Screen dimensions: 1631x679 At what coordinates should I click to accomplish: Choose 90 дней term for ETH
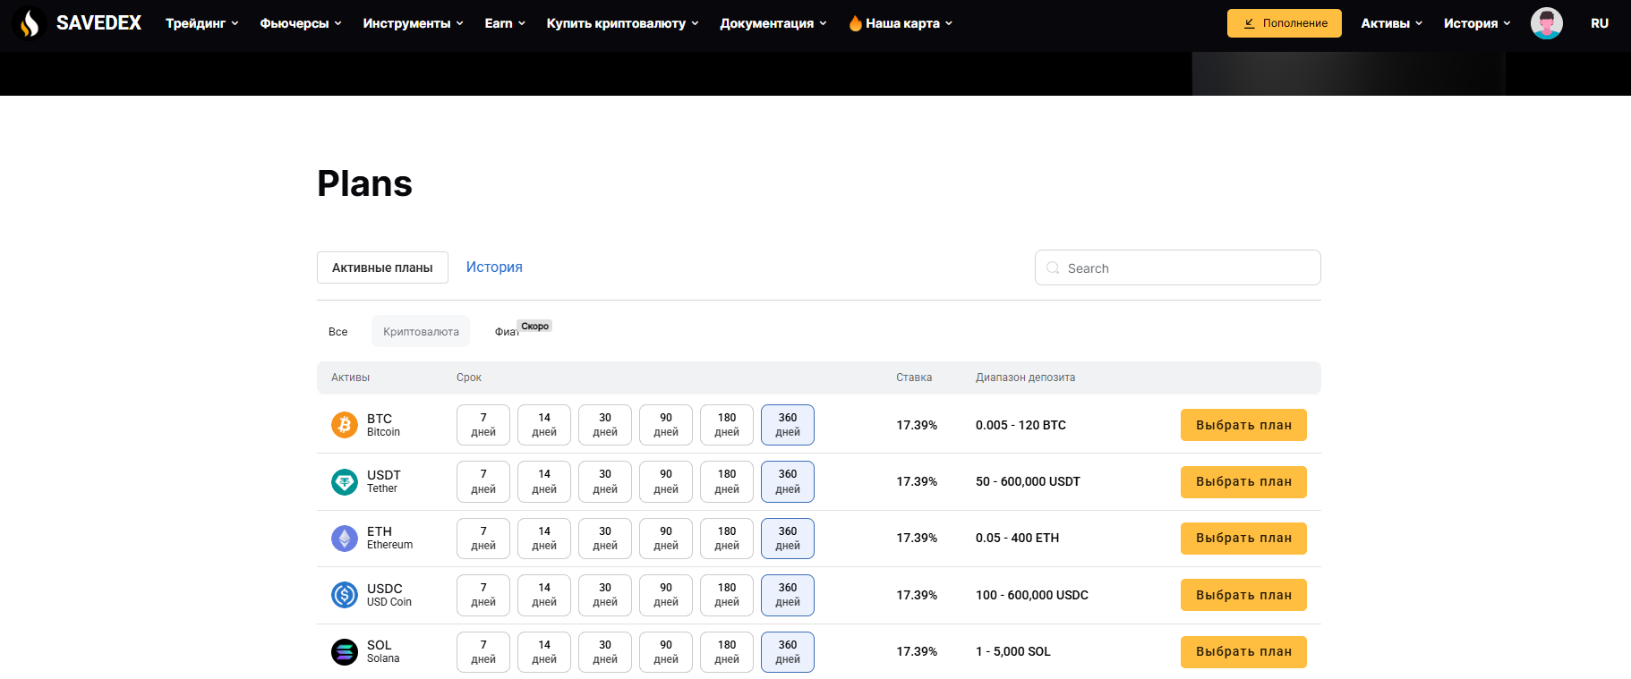[x=666, y=538]
